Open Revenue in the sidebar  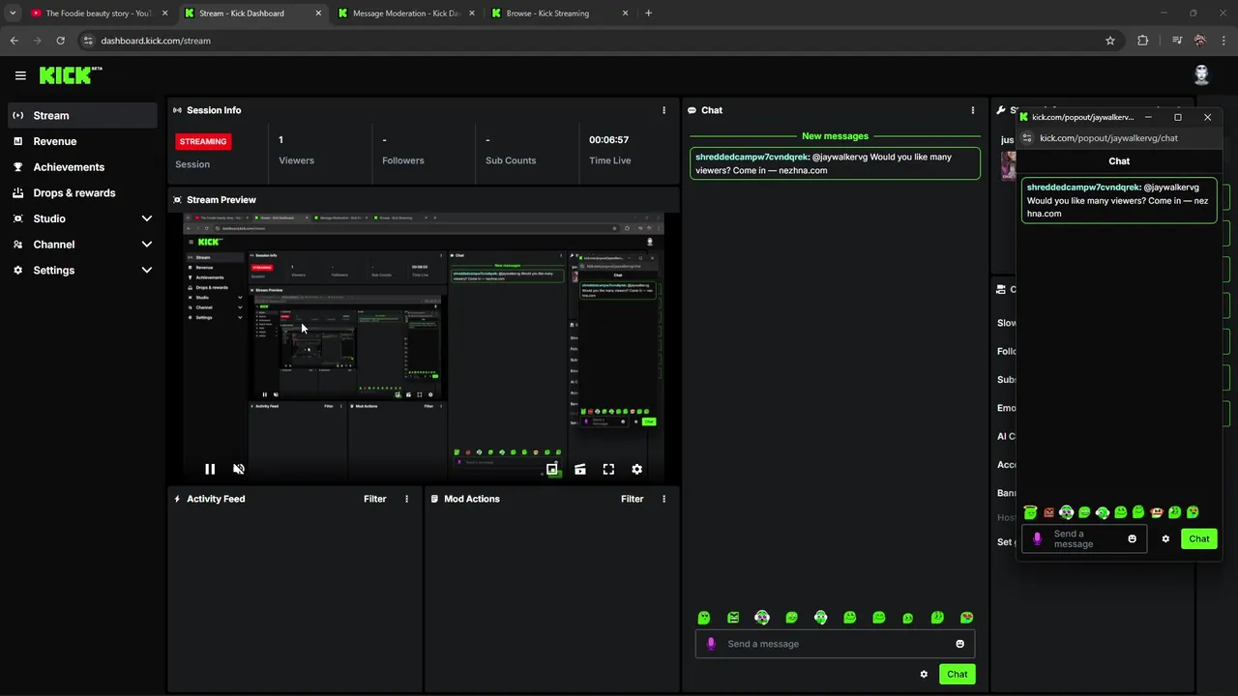click(82, 141)
